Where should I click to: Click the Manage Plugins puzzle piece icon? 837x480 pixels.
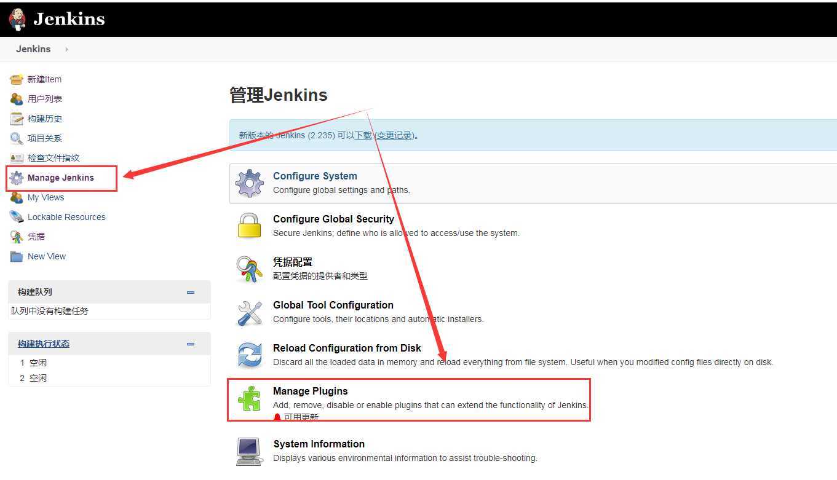[250, 398]
